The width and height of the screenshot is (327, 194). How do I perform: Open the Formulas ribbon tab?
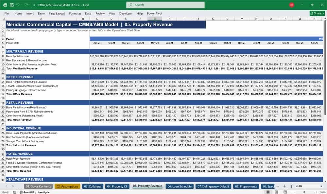[x=75, y=13]
